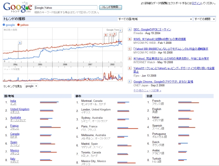Click chart flag marker E
219x166 pixels.
point(115,34)
